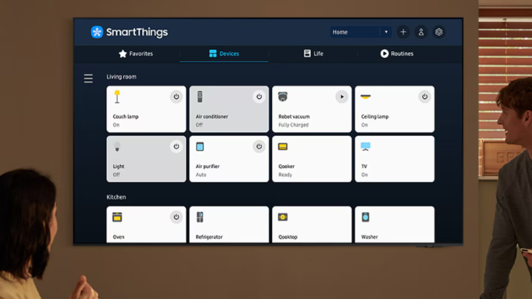
Task: Toggle the Oven power button
Action: click(176, 217)
